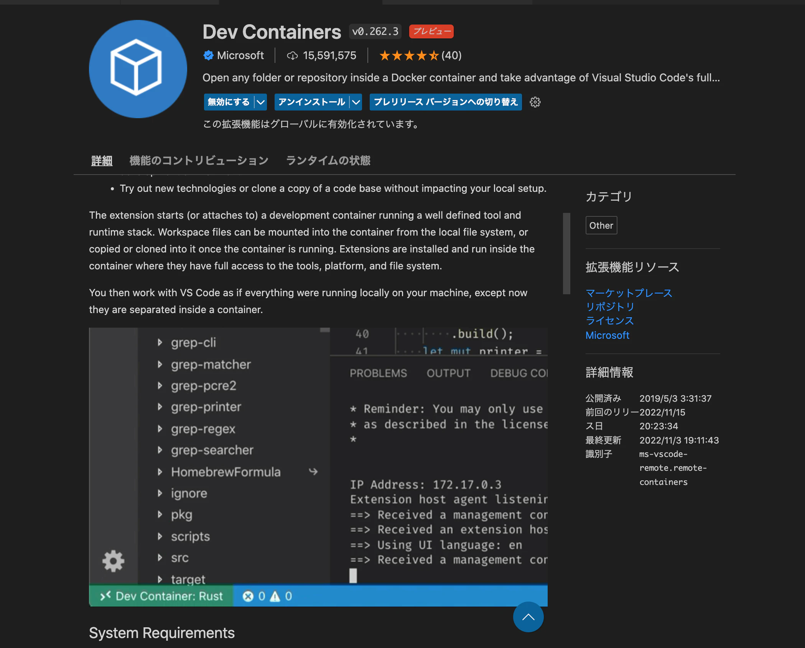The width and height of the screenshot is (805, 648).
Task: Click プレリリース バージョンへの切り替え button
Action: pos(446,102)
